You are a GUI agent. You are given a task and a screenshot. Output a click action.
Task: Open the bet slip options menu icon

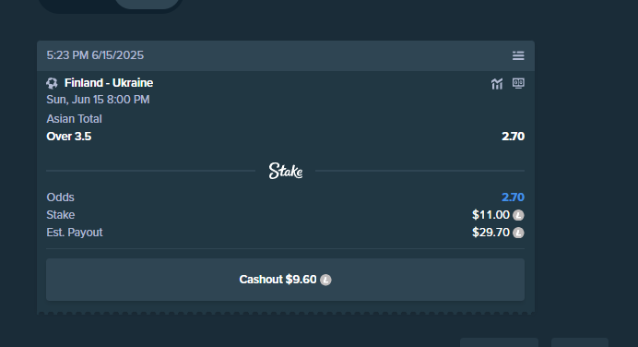click(x=518, y=55)
